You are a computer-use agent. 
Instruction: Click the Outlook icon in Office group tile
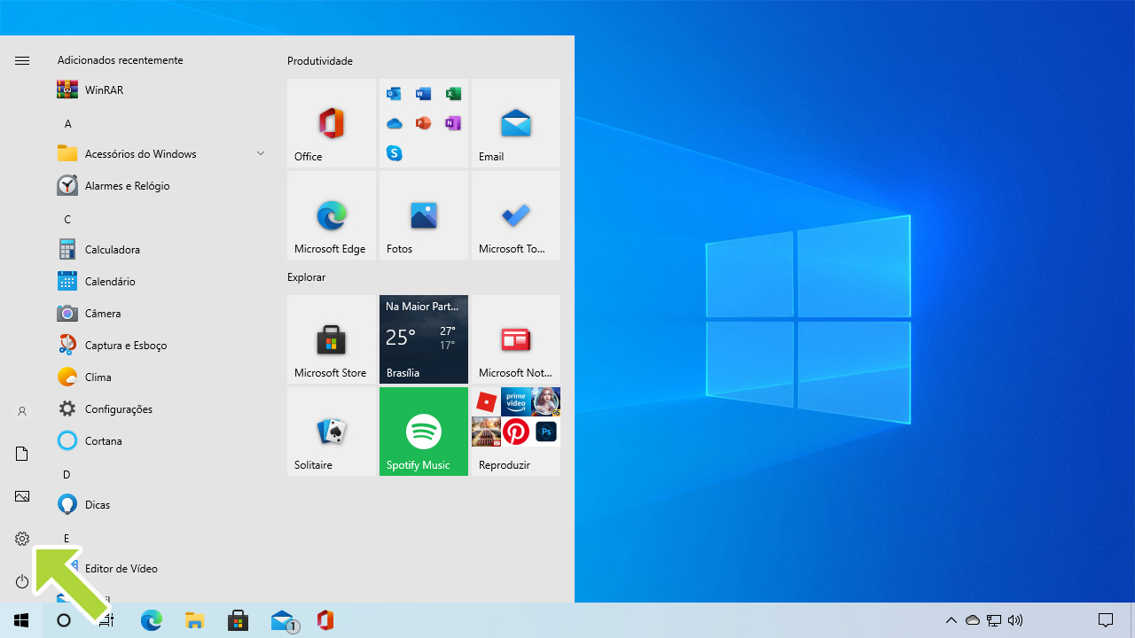pyautogui.click(x=395, y=94)
